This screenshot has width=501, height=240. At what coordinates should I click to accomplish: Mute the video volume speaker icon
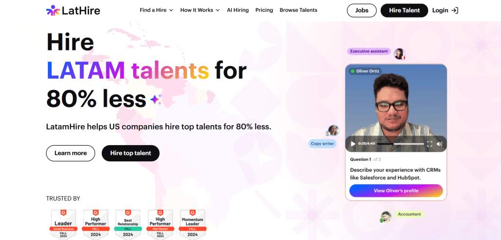(x=439, y=144)
